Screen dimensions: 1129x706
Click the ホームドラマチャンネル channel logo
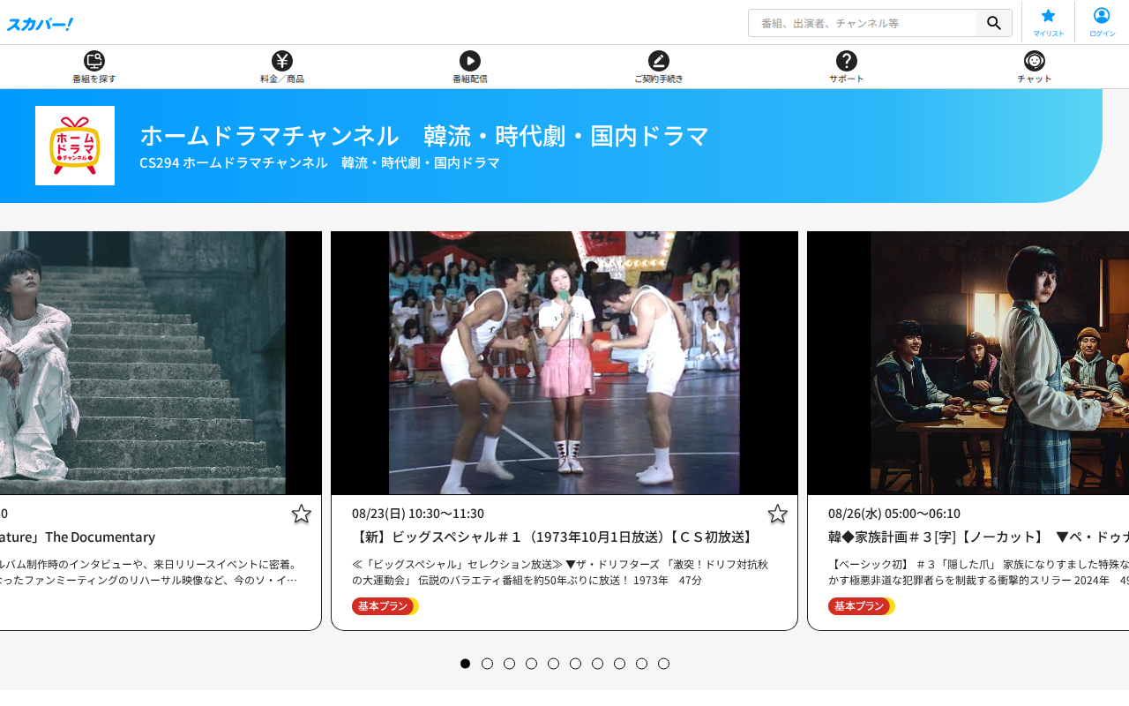[75, 146]
